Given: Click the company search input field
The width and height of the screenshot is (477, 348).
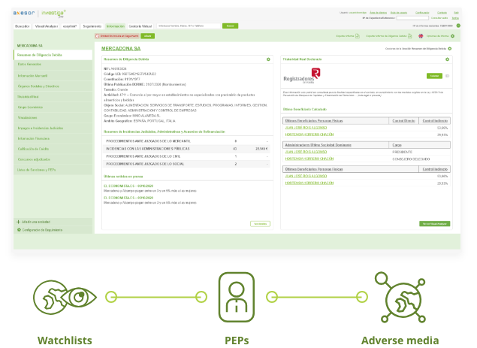Looking at the screenshot, I should (x=189, y=26).
